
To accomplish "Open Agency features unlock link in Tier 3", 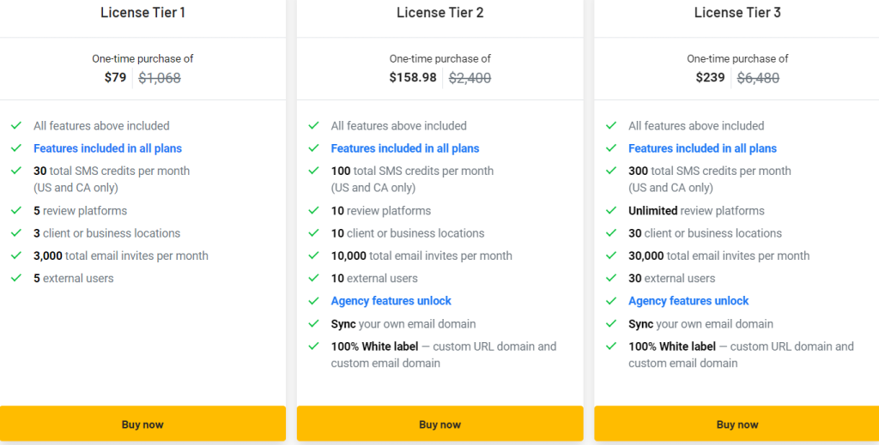I will tap(688, 301).
